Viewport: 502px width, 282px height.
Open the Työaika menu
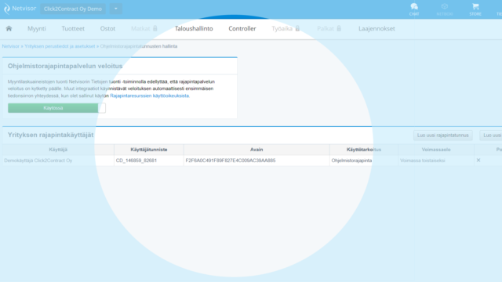click(x=282, y=28)
